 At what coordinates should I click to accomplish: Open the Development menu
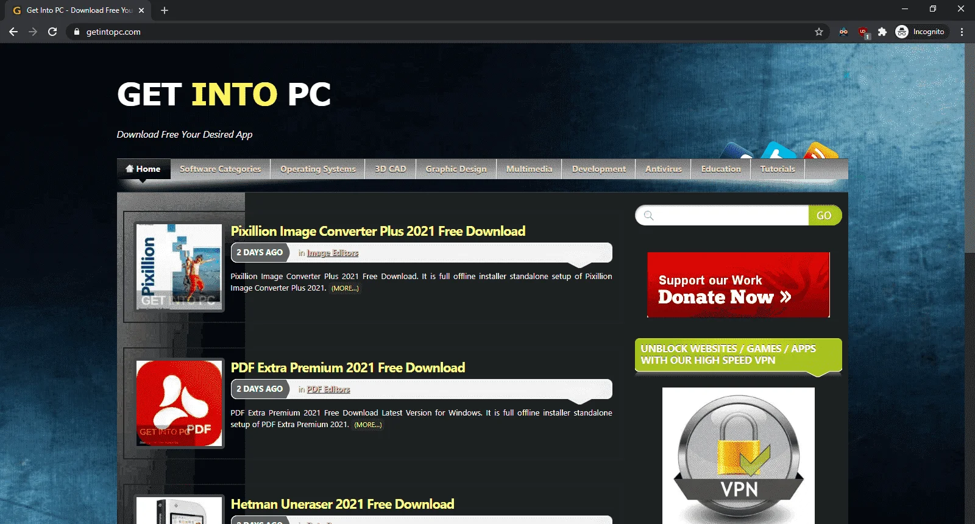598,169
